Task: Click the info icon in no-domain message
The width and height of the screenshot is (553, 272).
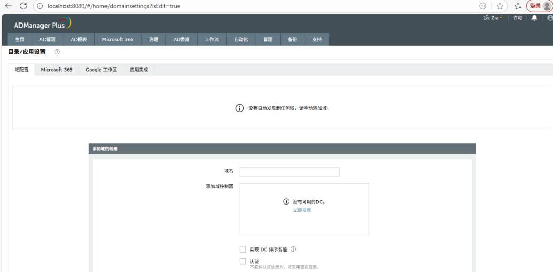Action: tap(239, 108)
